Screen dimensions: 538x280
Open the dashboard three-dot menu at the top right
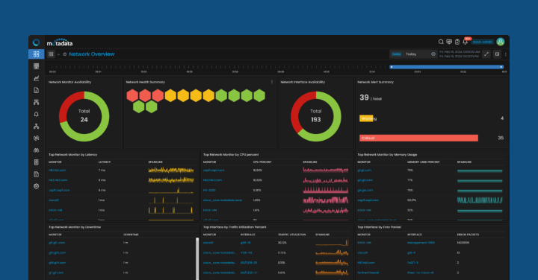click(x=505, y=54)
